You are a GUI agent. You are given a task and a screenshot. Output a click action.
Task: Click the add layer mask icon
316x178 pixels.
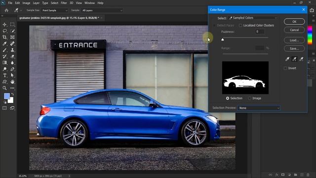click(283, 175)
